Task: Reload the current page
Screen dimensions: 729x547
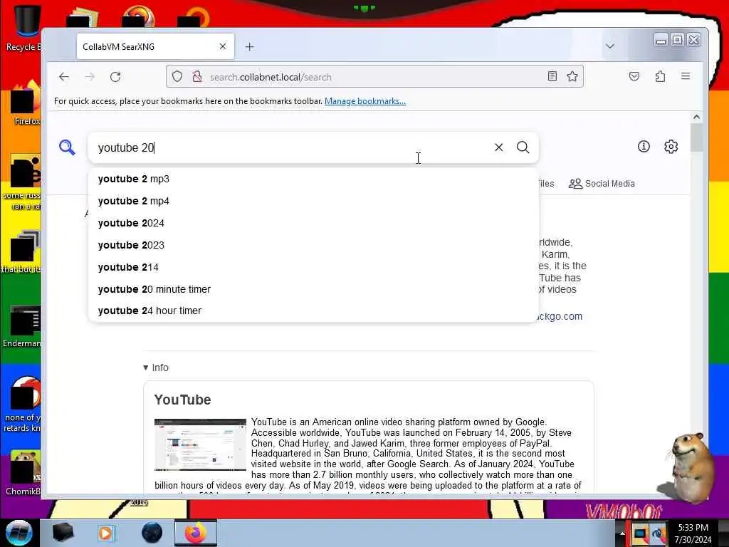Action: [x=115, y=77]
